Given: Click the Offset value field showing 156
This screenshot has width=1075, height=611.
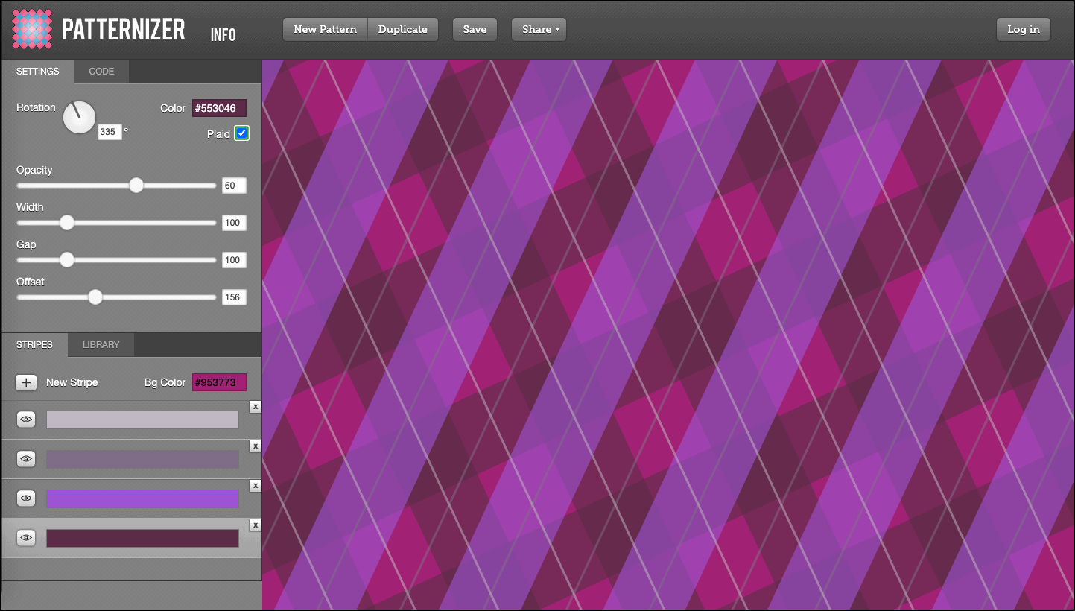Looking at the screenshot, I should (x=234, y=297).
